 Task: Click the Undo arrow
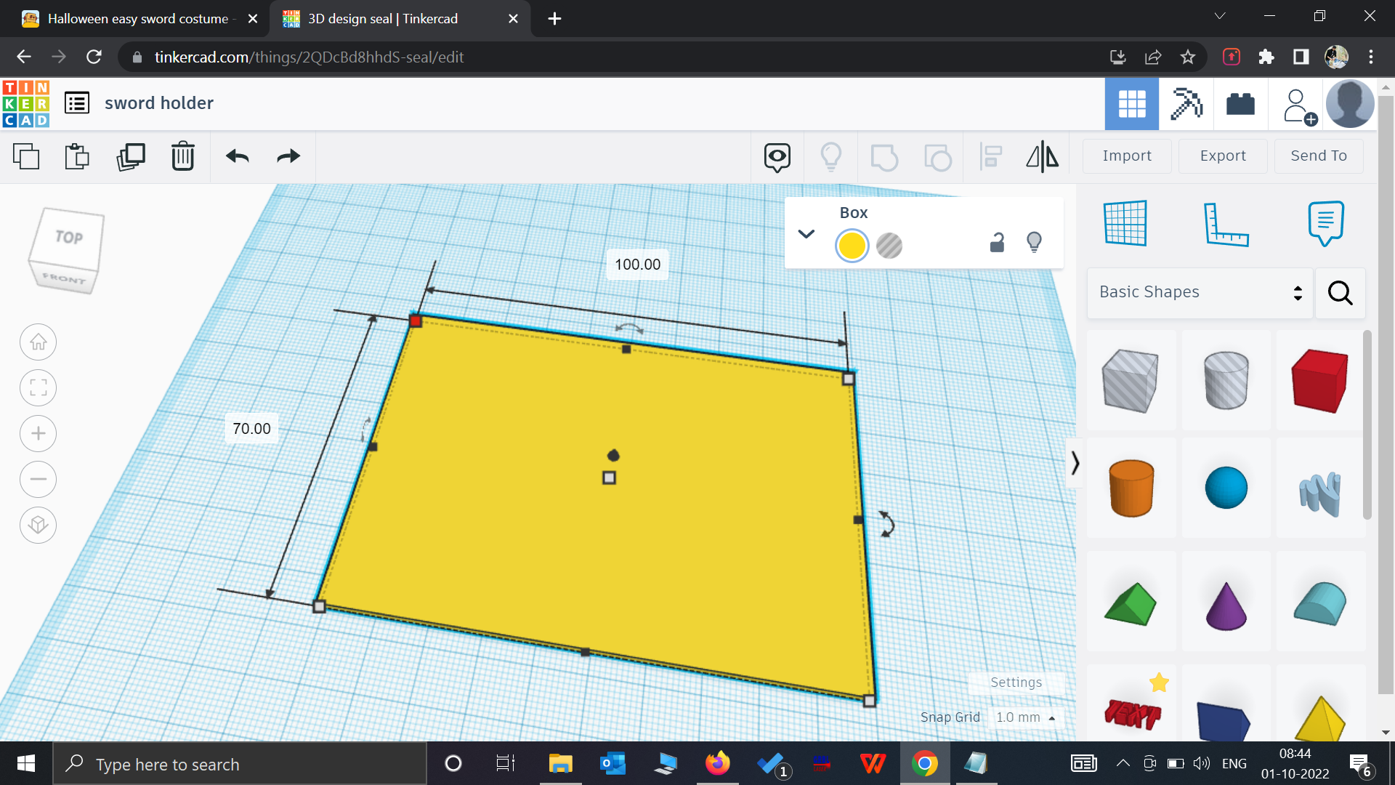(238, 156)
